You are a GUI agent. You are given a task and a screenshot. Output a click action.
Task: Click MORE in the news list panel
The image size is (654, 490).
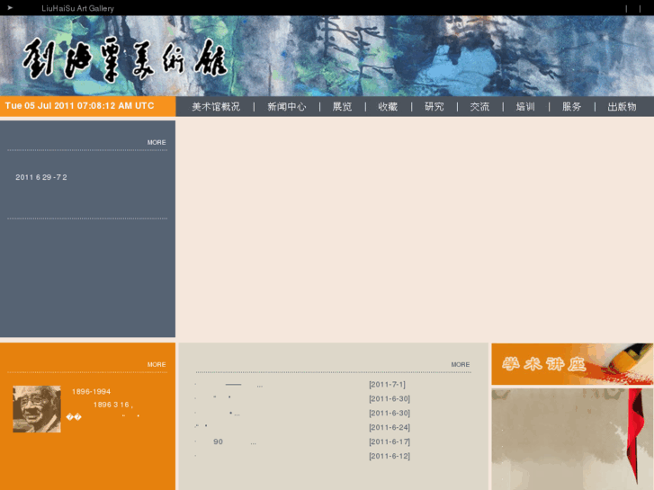[x=461, y=364]
